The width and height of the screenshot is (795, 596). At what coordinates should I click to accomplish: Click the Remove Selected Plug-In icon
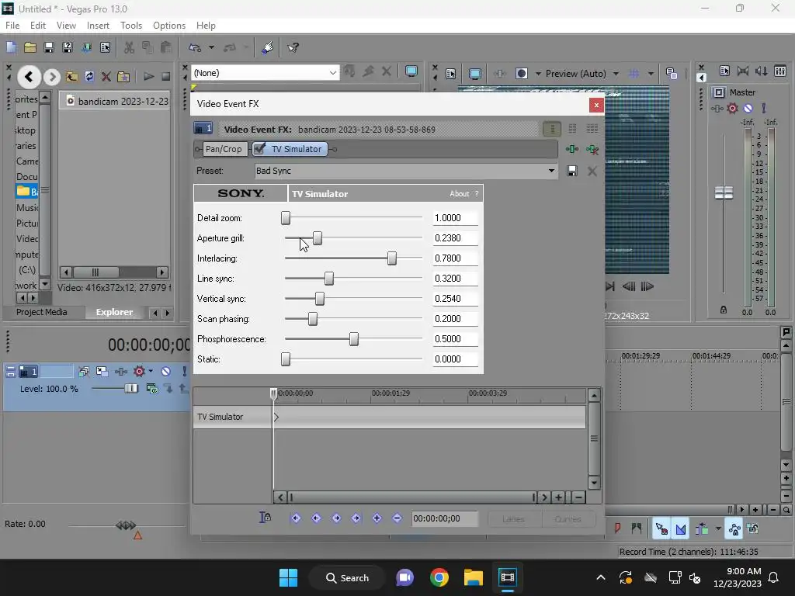pos(592,149)
